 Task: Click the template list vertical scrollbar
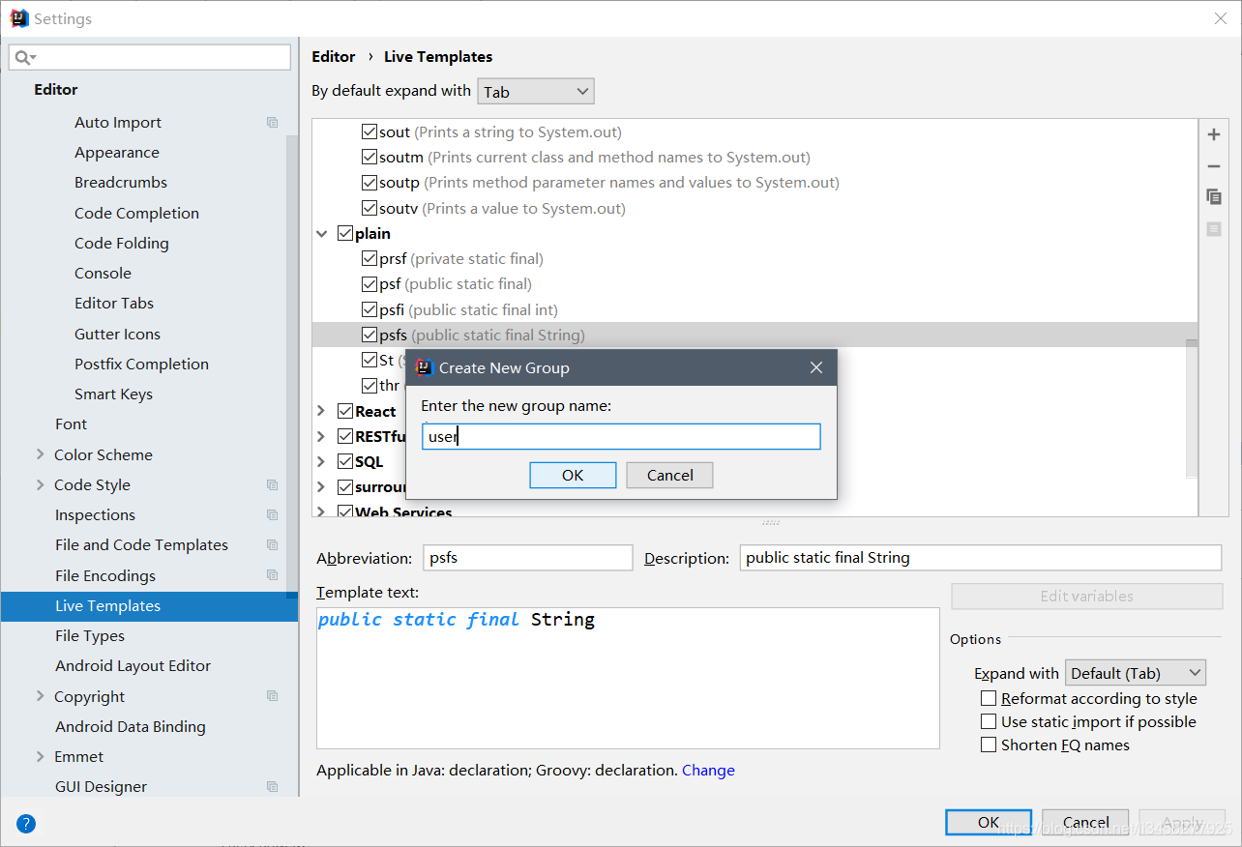coord(1192,408)
